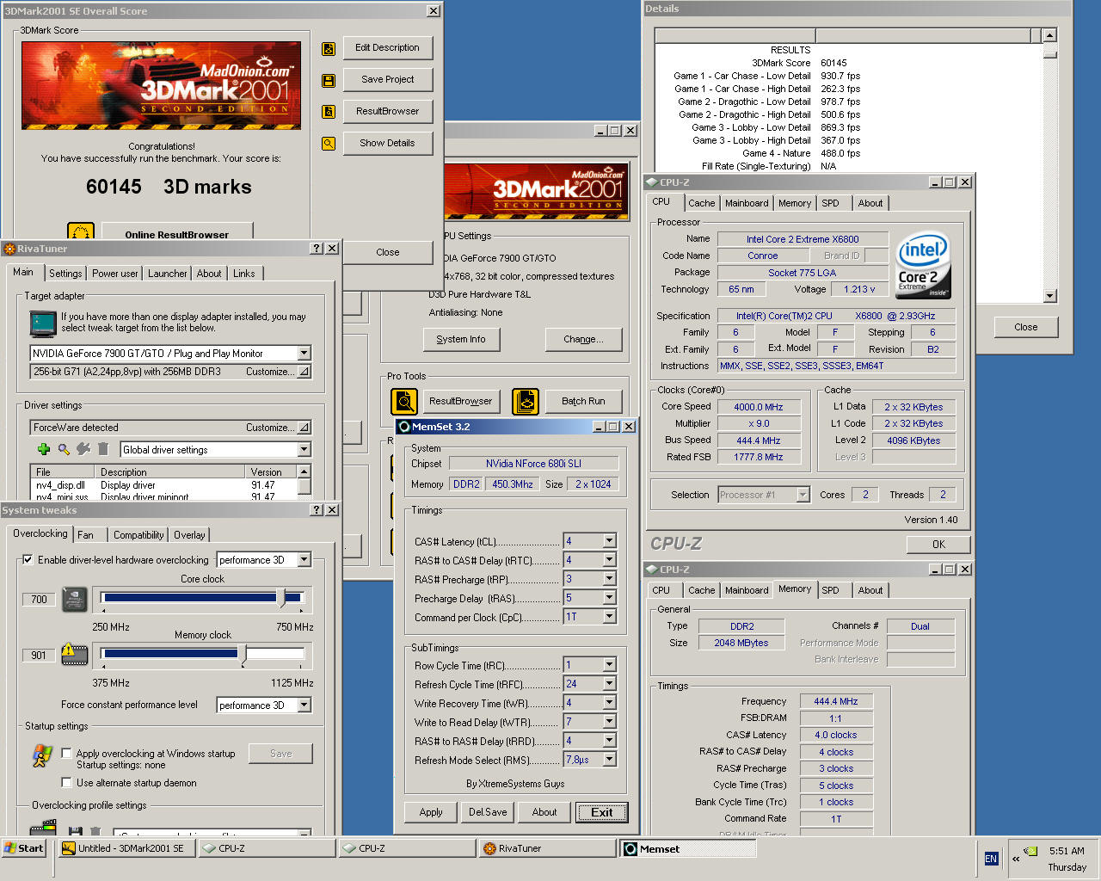
Task: Click the System tweaks help question mark
Action: pos(317,510)
